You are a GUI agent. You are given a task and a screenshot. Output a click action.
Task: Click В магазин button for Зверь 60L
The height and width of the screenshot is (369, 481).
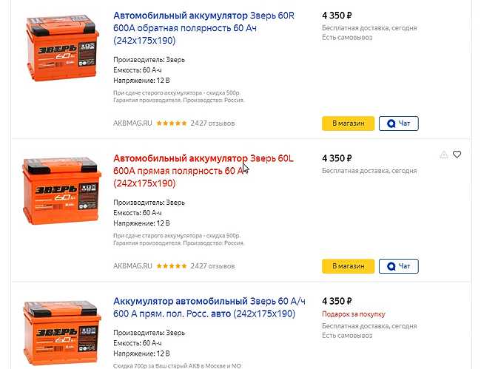[349, 266]
